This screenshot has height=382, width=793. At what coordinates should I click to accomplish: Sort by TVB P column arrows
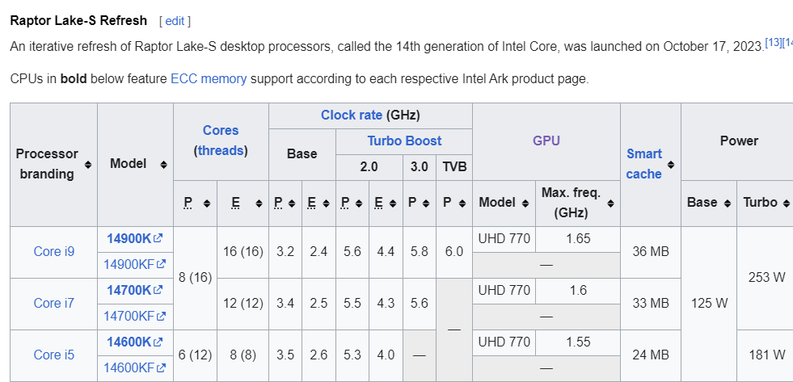[462, 204]
